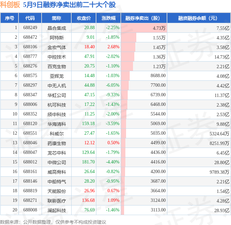Screen dimensions: 231x225
Task: Click the 1.55万 net sell value
Action: click(159, 37)
